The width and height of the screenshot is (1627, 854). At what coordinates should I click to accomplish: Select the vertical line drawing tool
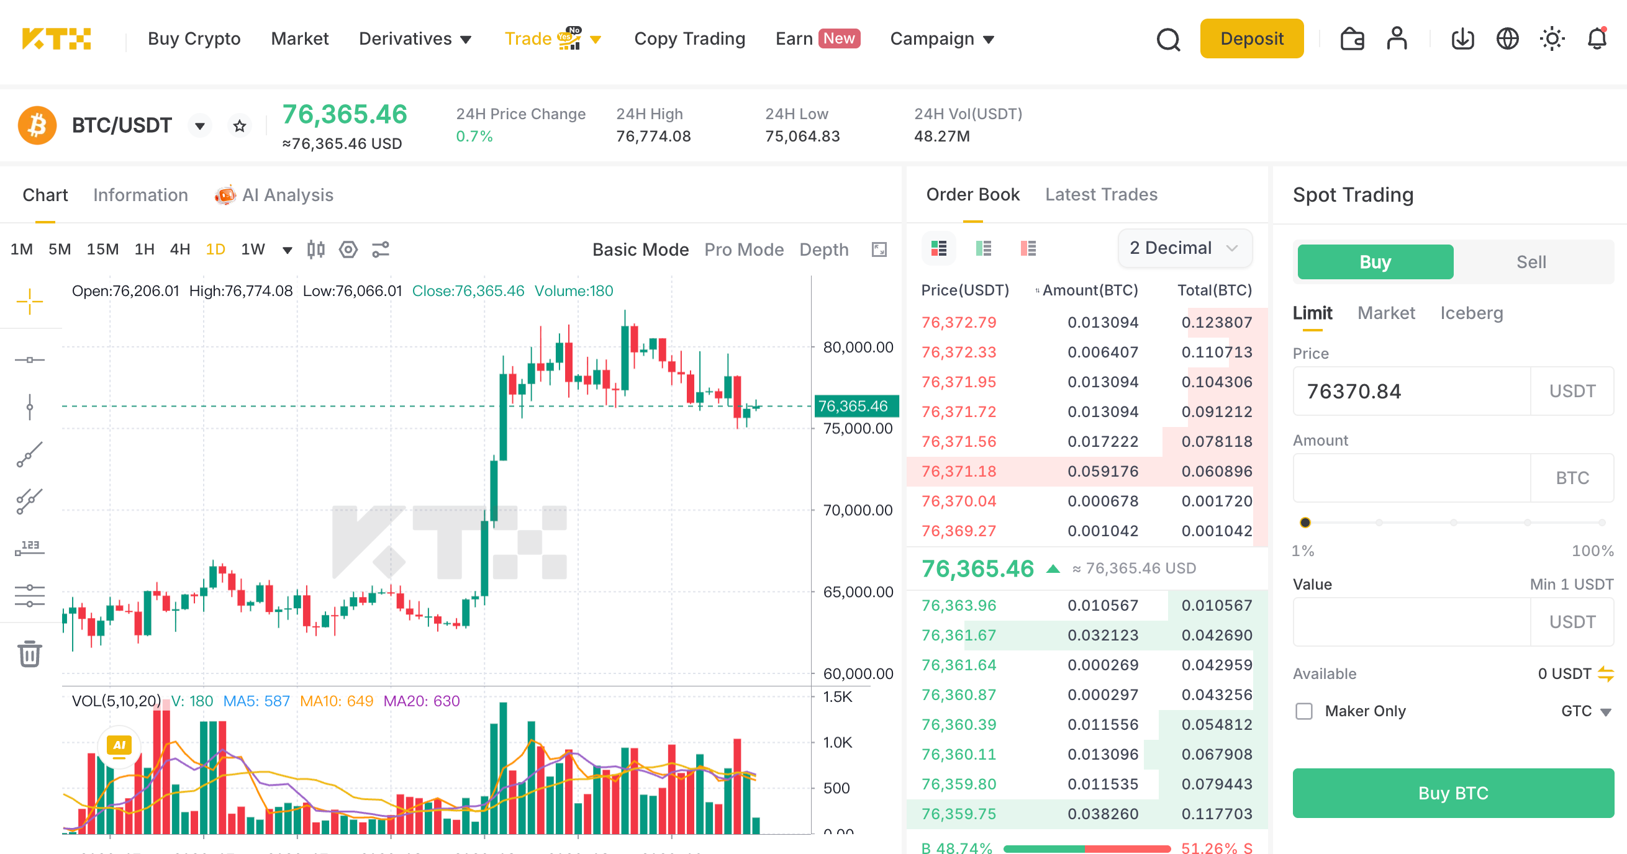point(30,407)
